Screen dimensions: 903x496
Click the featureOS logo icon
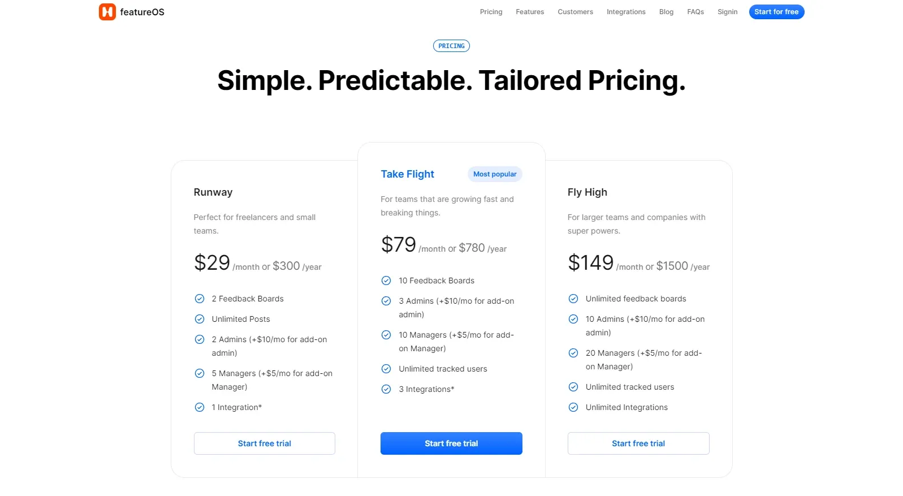107,12
